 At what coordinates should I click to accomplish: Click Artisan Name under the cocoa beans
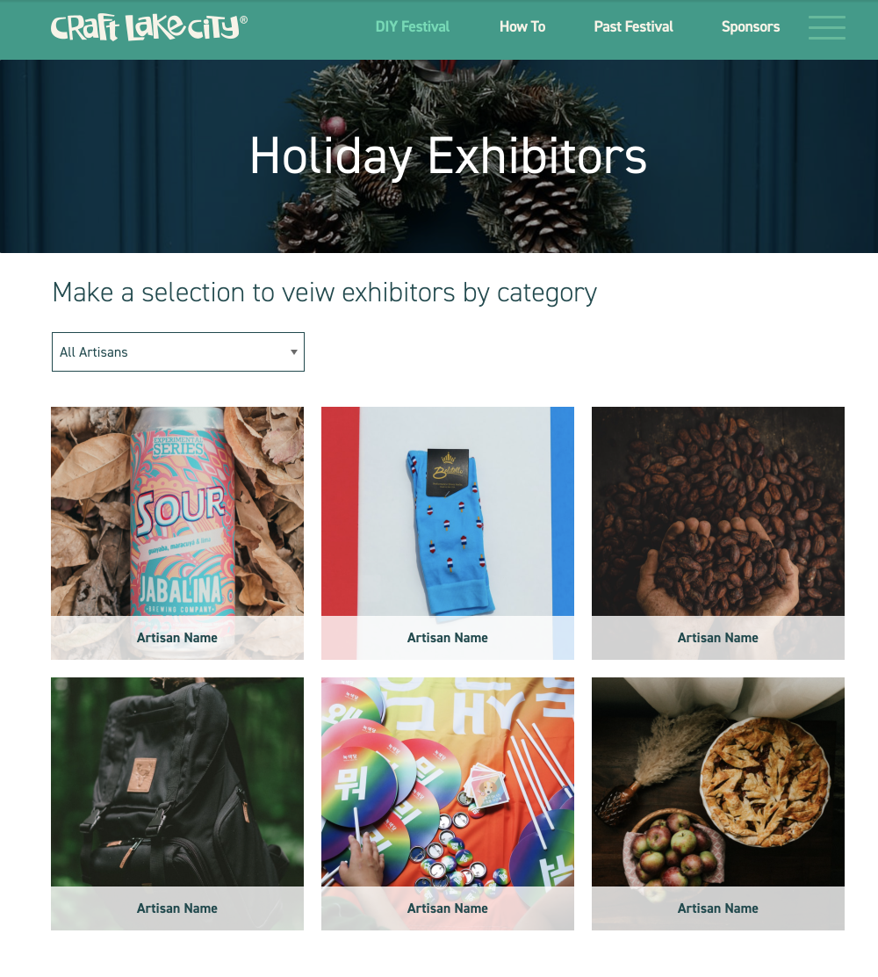tap(718, 637)
